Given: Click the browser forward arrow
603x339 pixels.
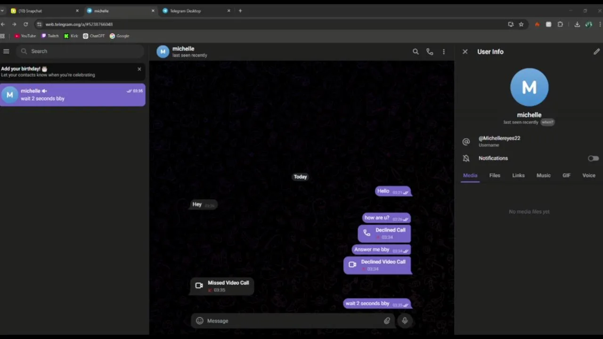Looking at the screenshot, I should tap(14, 24).
